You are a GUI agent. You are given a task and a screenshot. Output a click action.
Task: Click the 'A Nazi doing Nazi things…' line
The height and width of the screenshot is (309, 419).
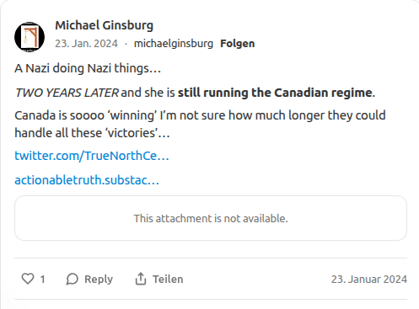tap(88, 68)
